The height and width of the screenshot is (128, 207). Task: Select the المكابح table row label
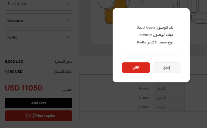pos(161,98)
